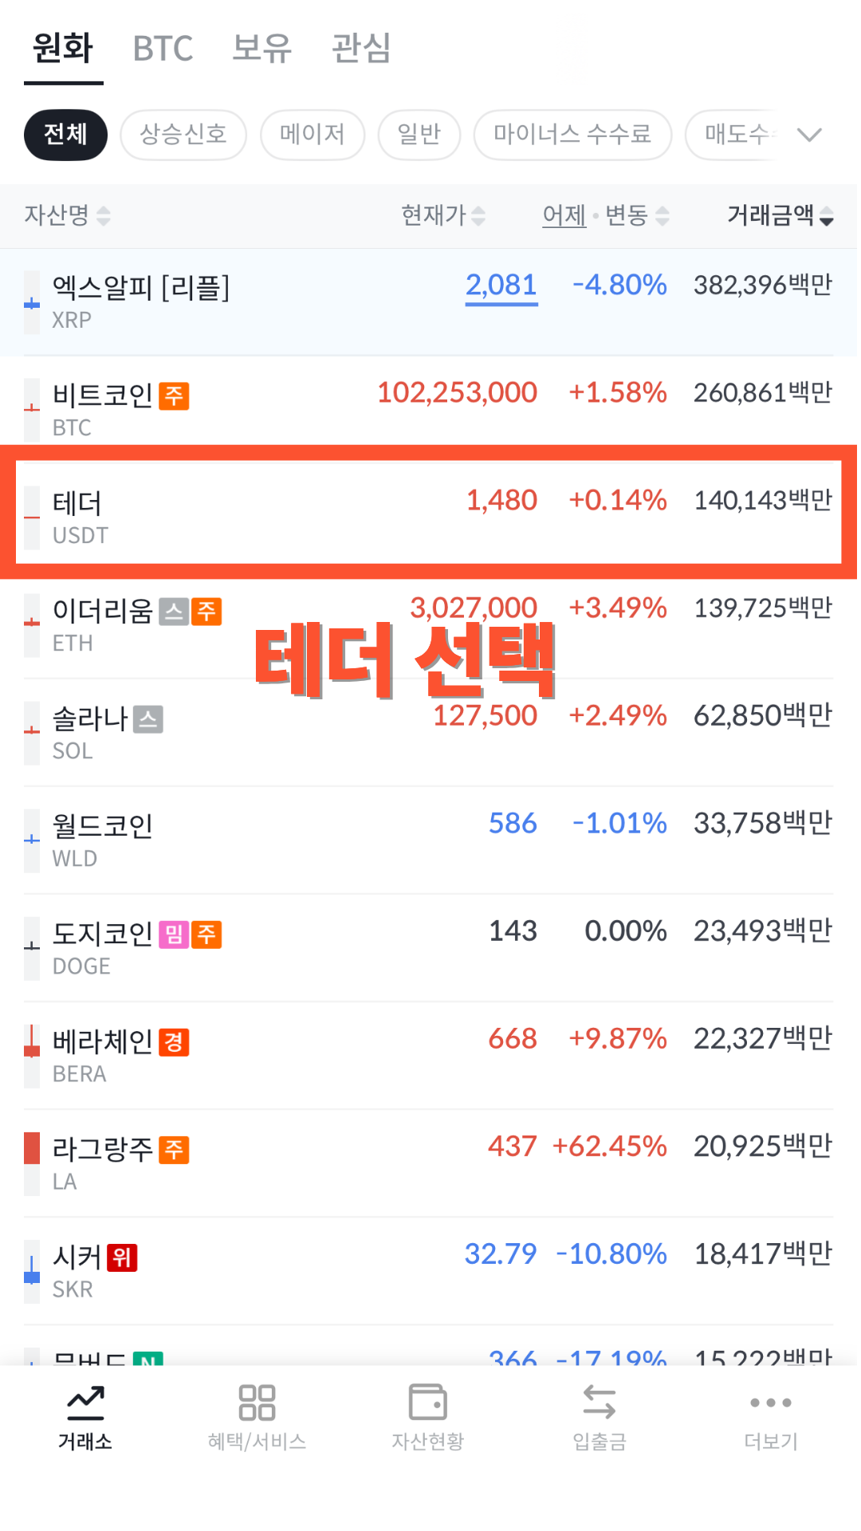
Task: Toggle the 마이너스 수수료 filter
Action: tap(572, 135)
